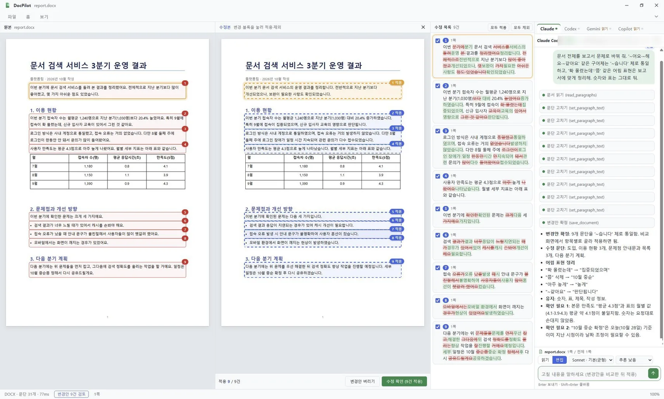This screenshot has height=399, width=664.
Task: Click the '4 적용' blue badge
Action: 397,144
